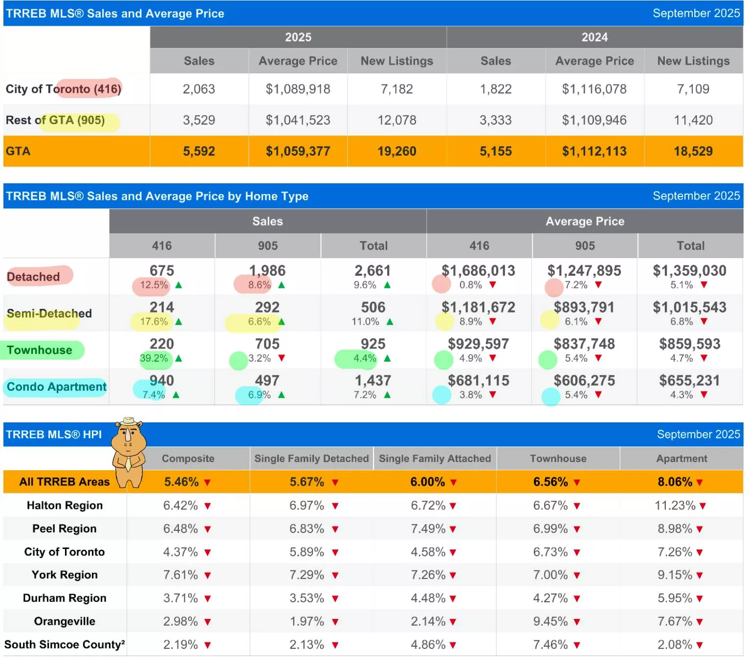Click red down arrow beside Condo total 4.3%
The width and height of the screenshot is (746, 658).
click(704, 395)
